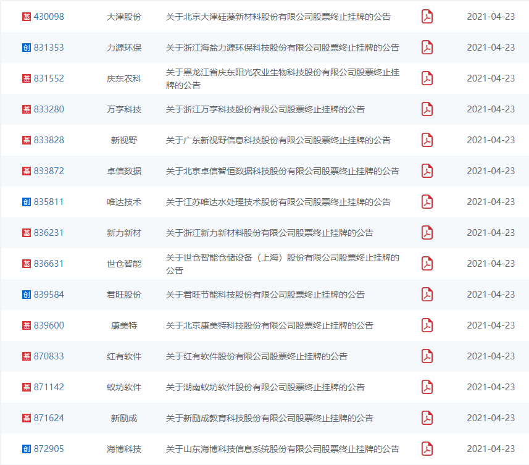The image size is (529, 465).
Task: Open PDF for 新力新材 announcement
Action: (427, 233)
